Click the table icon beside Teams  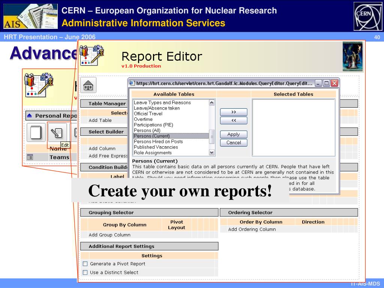30,157
